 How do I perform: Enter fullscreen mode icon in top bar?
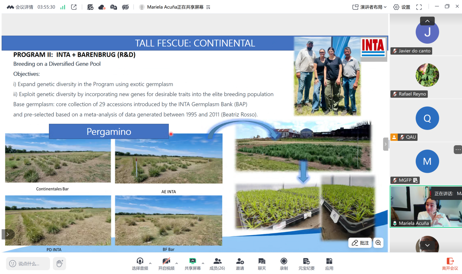point(419,7)
